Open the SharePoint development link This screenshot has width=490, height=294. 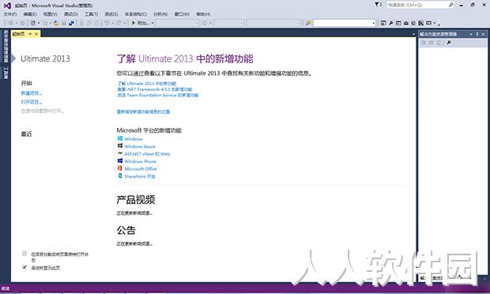click(x=140, y=176)
